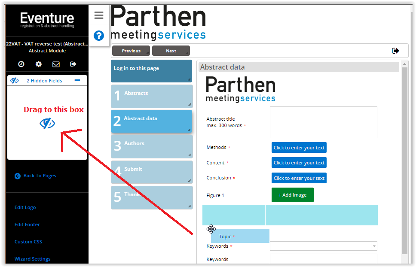Click the scrollbar up arrow
This screenshot has width=416, height=267.
click(404, 64)
